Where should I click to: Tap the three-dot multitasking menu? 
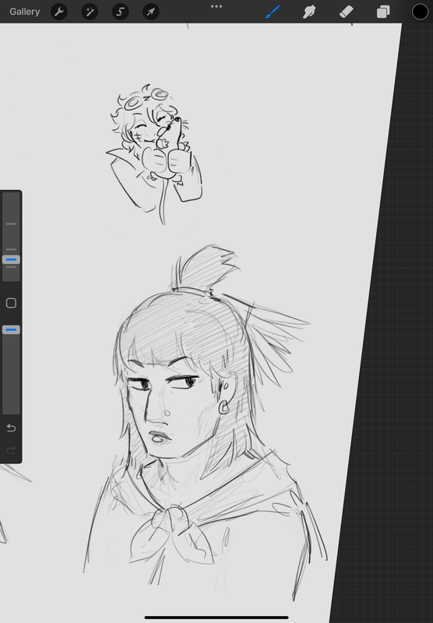tap(216, 6)
